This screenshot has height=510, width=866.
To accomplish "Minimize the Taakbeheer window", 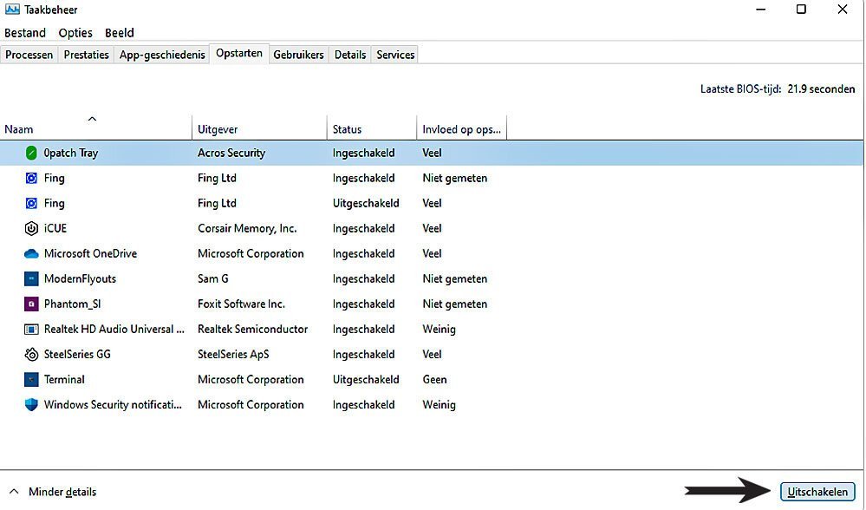I will click(760, 9).
